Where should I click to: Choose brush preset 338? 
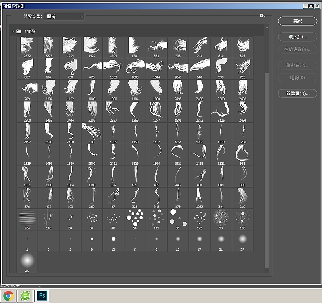[243, 177]
